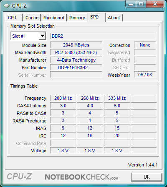The width and height of the screenshot is (167, 187).
Task: Click the A-Data Technology manufacturer value
Action: 76,60
